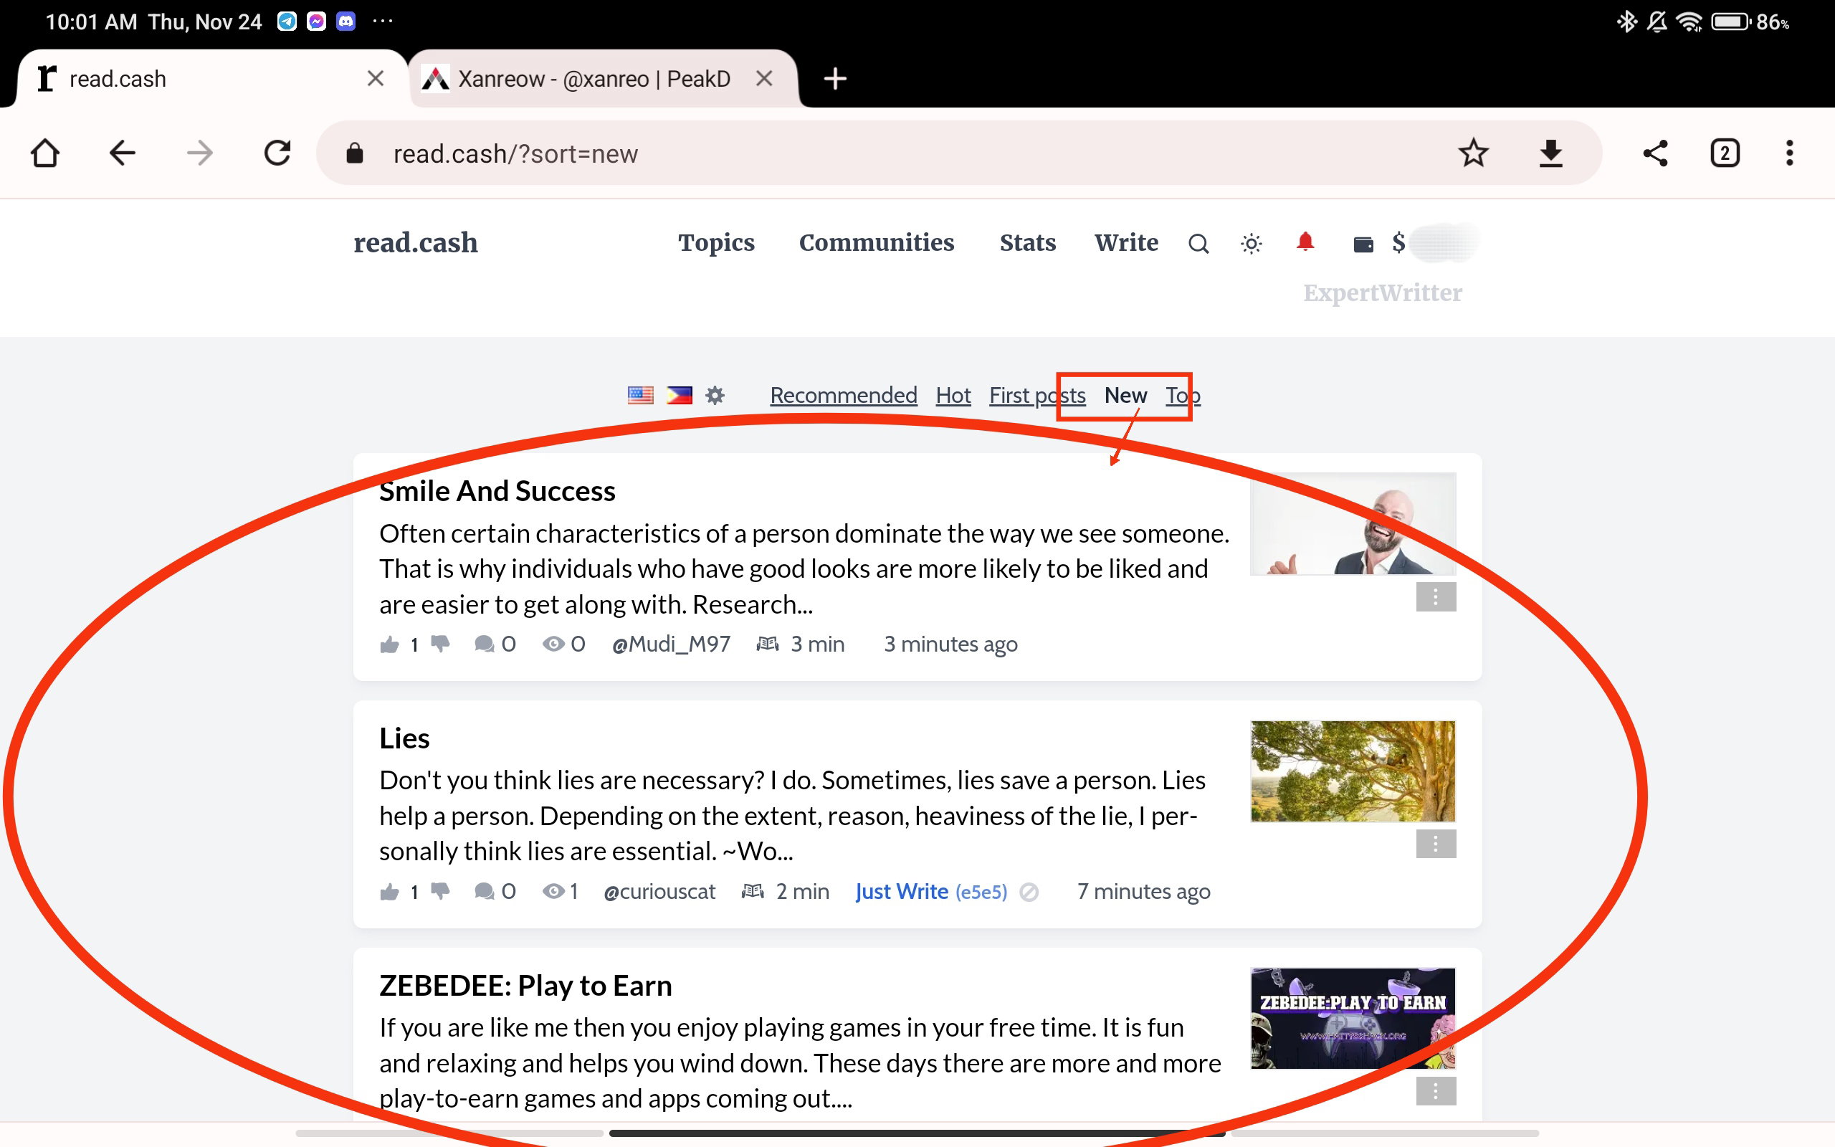Open Smile And Success thumbnail image

click(x=1353, y=524)
